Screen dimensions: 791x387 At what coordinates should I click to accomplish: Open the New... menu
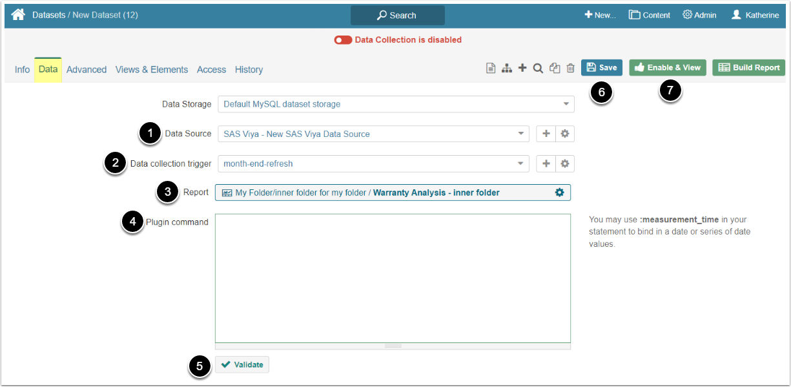(600, 15)
